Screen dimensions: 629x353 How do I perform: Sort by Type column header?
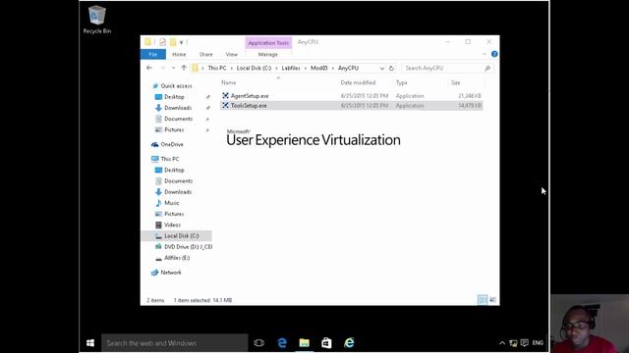(402, 82)
